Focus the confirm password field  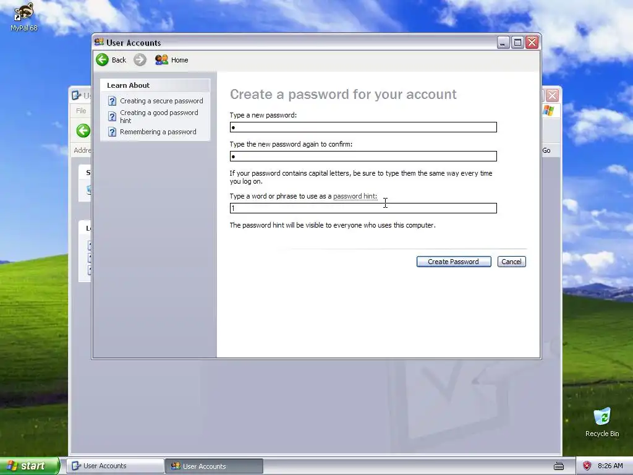[363, 156]
